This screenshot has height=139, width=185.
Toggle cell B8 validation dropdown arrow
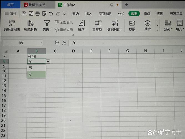48,61
